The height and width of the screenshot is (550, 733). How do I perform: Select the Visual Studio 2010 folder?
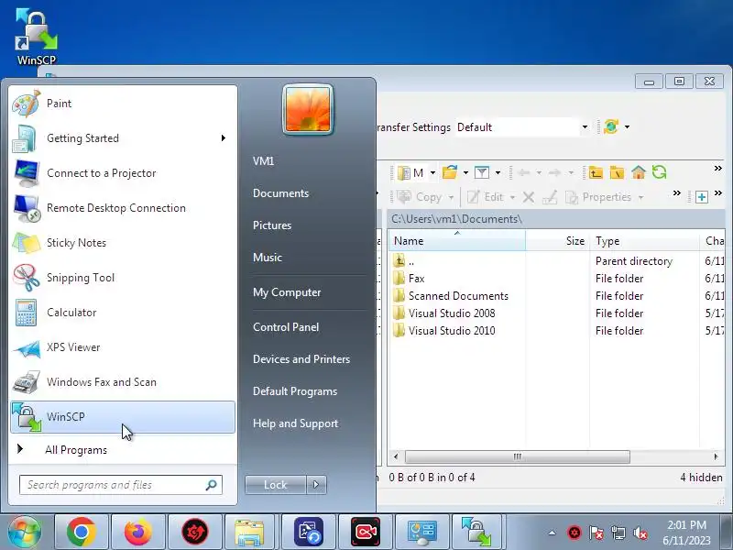556,331
